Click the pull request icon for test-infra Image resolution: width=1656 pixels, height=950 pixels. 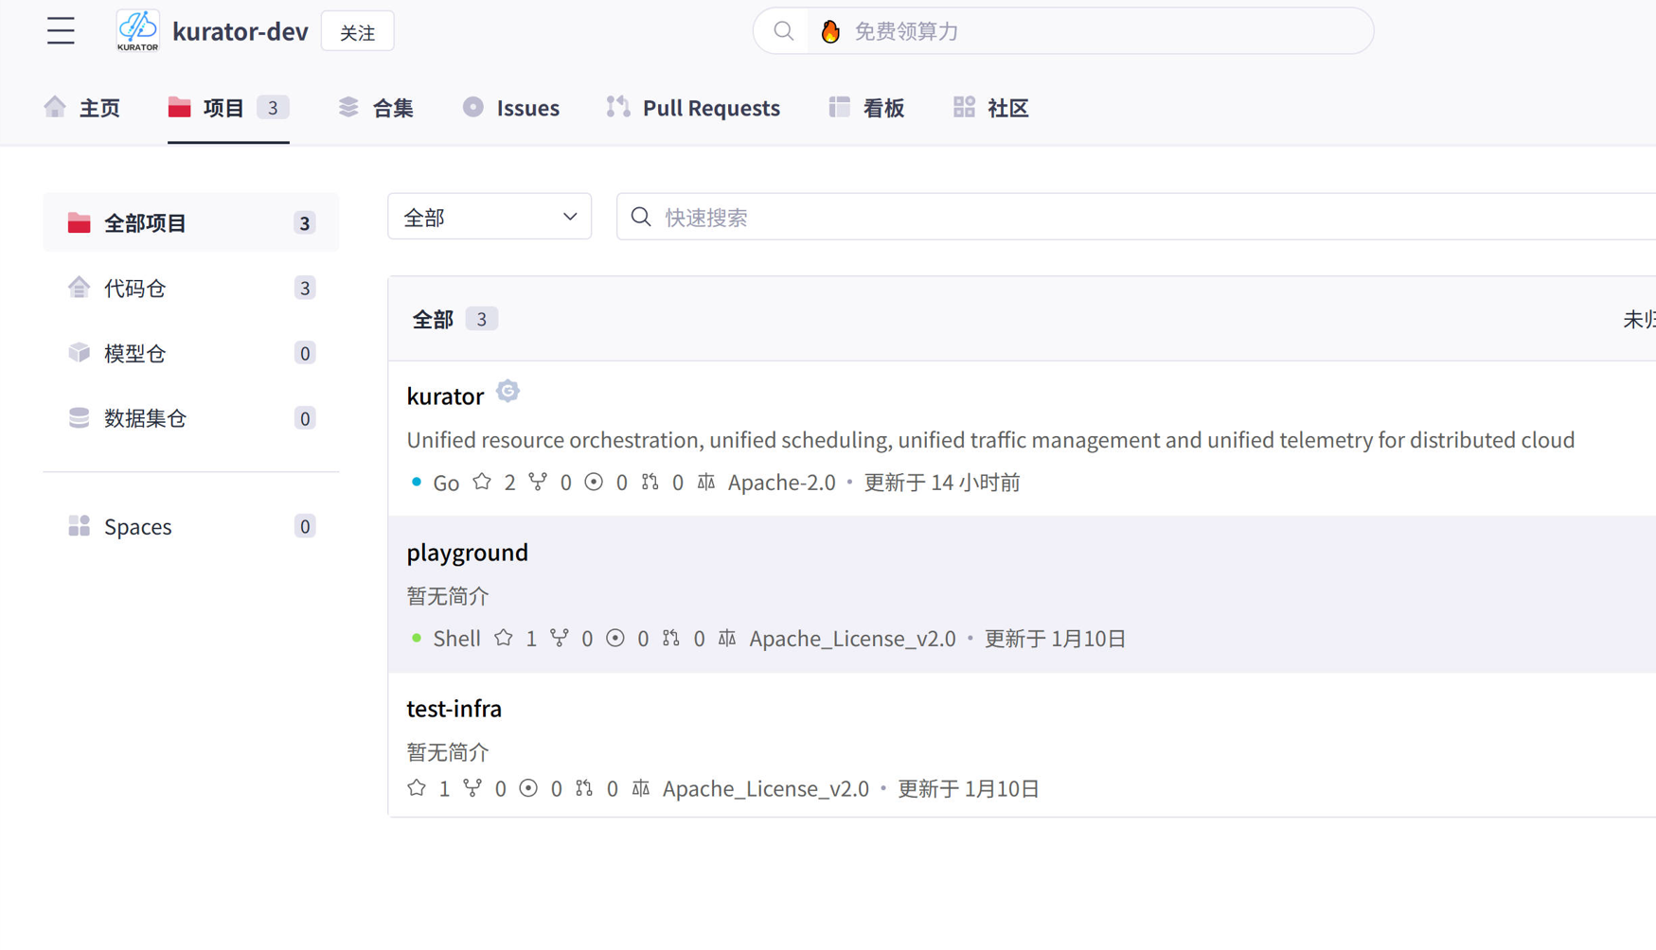coord(584,787)
